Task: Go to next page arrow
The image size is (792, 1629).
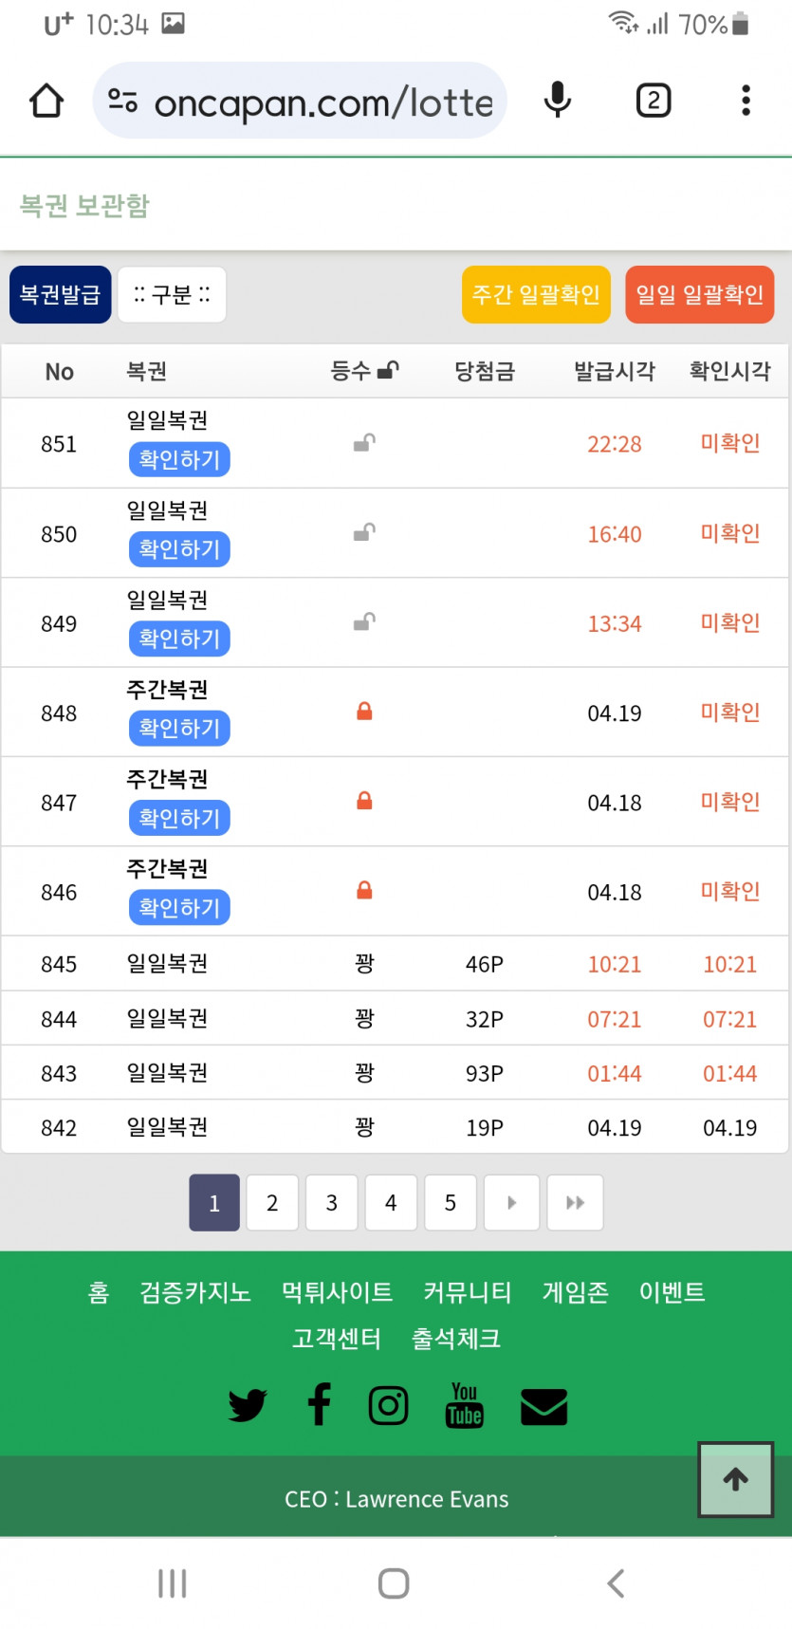Action: pyautogui.click(x=511, y=1203)
